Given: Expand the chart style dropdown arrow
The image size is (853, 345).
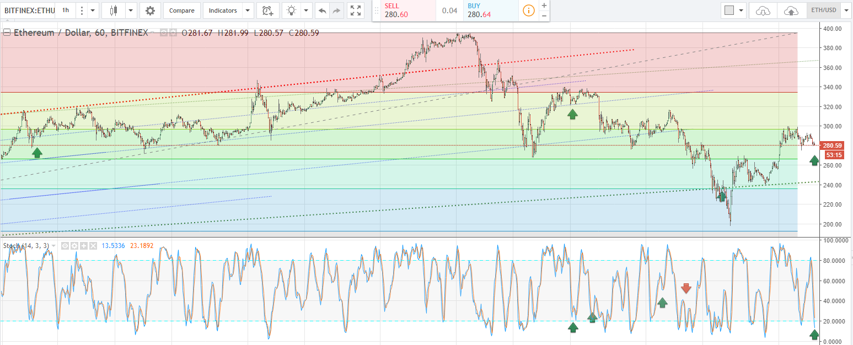Looking at the screenshot, I should (131, 10).
